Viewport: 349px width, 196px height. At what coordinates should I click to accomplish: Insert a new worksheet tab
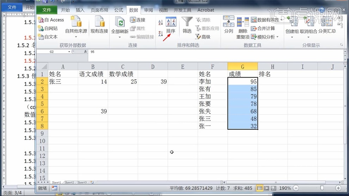click(x=92, y=183)
